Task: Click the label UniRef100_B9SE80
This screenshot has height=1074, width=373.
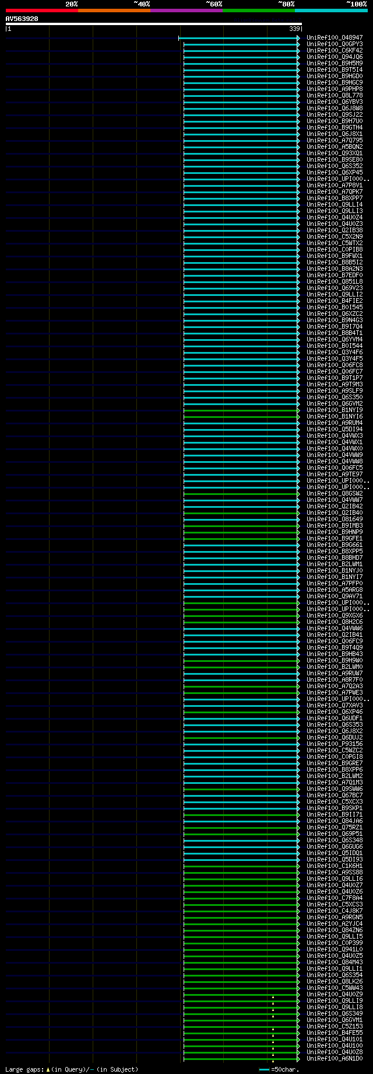Action: pos(335,159)
